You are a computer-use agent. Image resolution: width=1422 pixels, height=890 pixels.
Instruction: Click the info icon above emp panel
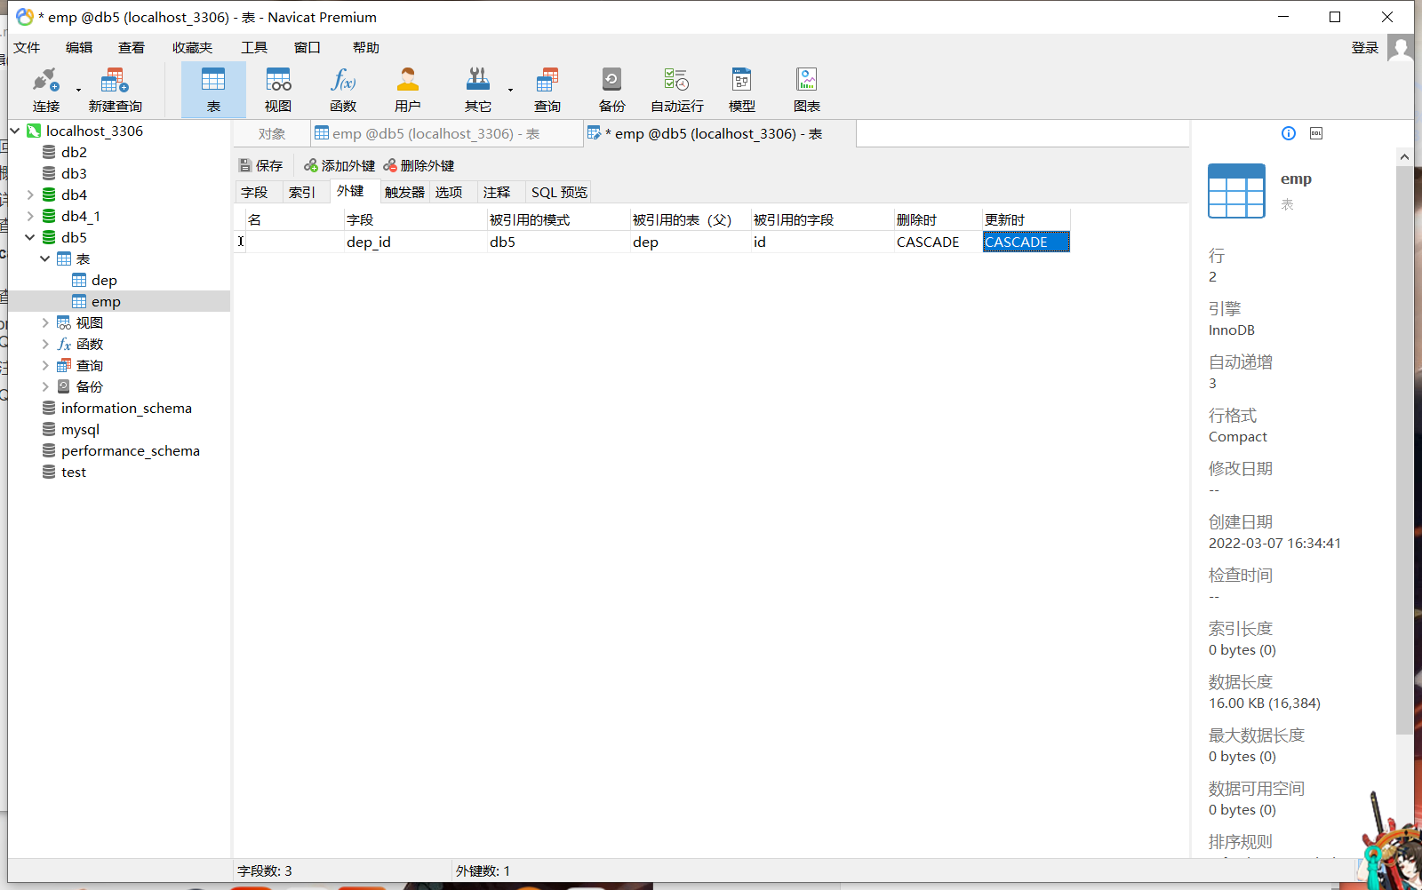click(1288, 133)
